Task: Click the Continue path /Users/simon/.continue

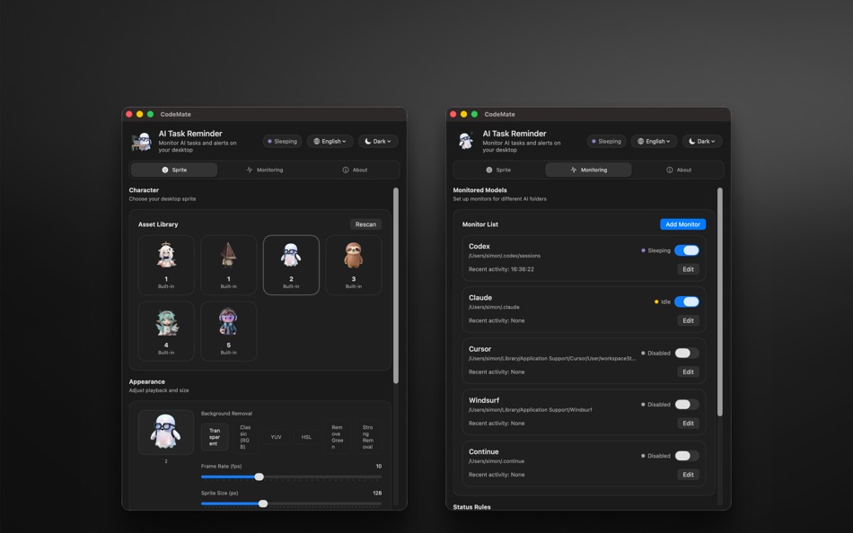Action: point(497,461)
